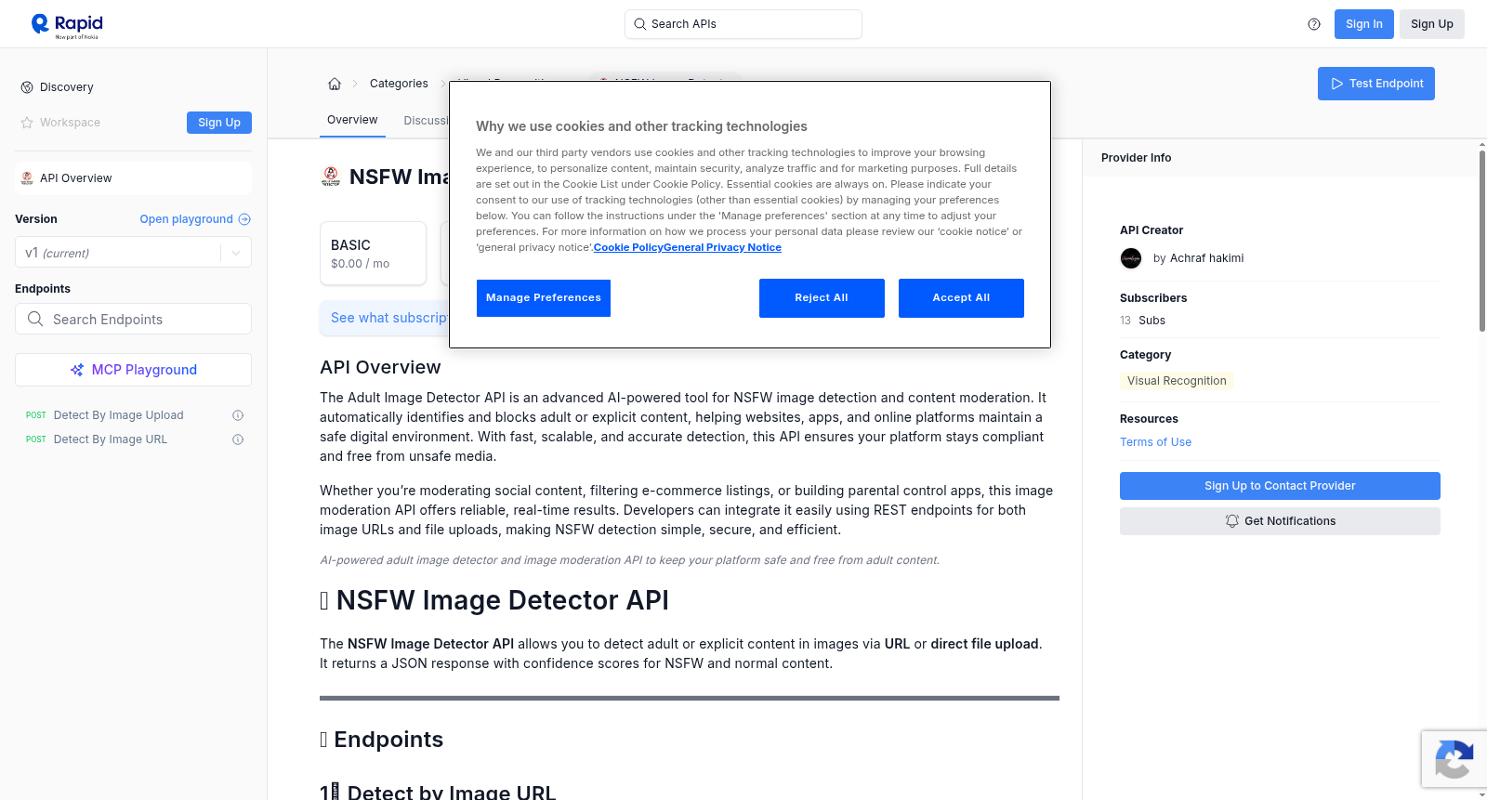This screenshot has height=800, width=1487.
Task: Click Reject All cookies
Action: tap(822, 298)
